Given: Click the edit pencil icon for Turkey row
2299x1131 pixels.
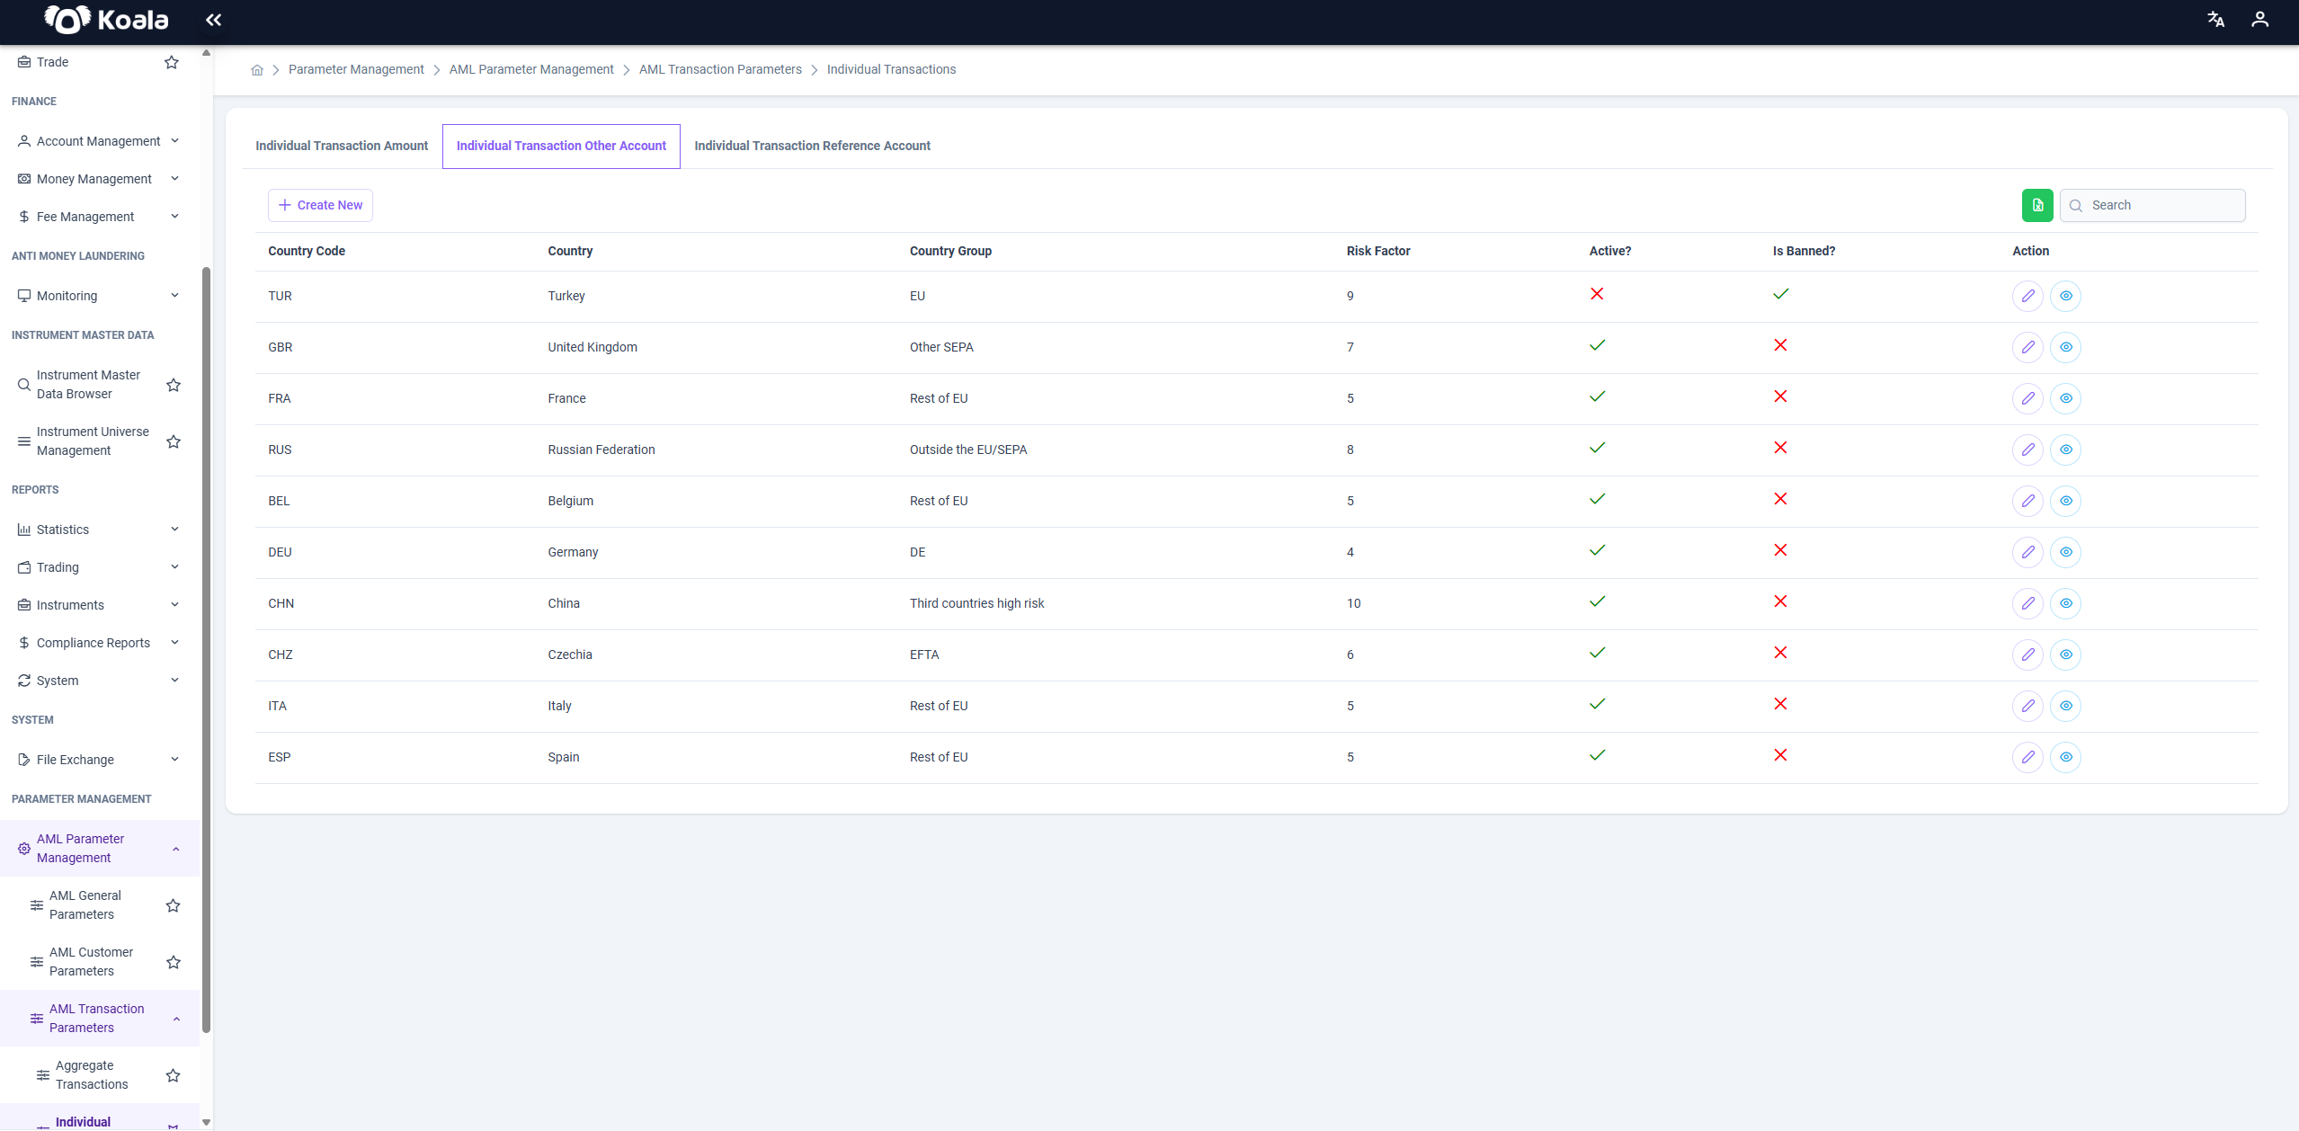Looking at the screenshot, I should point(2027,296).
